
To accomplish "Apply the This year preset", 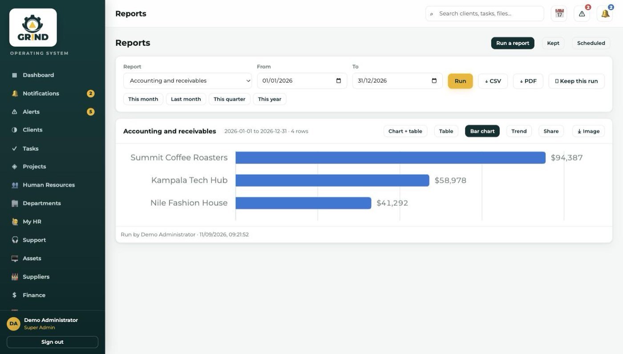I will (x=270, y=99).
